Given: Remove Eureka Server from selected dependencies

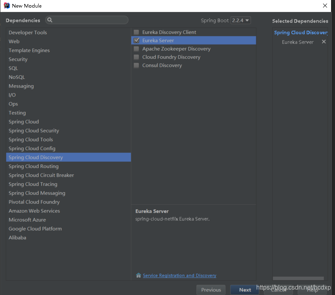Looking at the screenshot, I should point(324,42).
